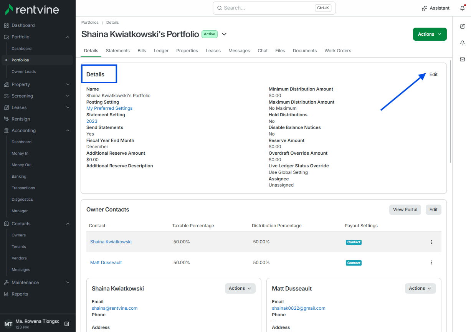Switch to the Properties tab
Viewport: 471px width, 332px height.
(x=187, y=51)
